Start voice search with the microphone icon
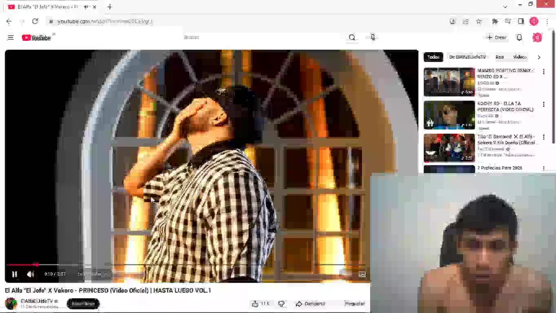Viewport: 556px width, 313px height. 373,38
